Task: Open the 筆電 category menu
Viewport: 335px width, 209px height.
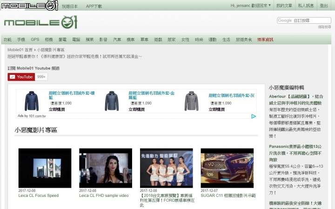Action: click(62, 39)
